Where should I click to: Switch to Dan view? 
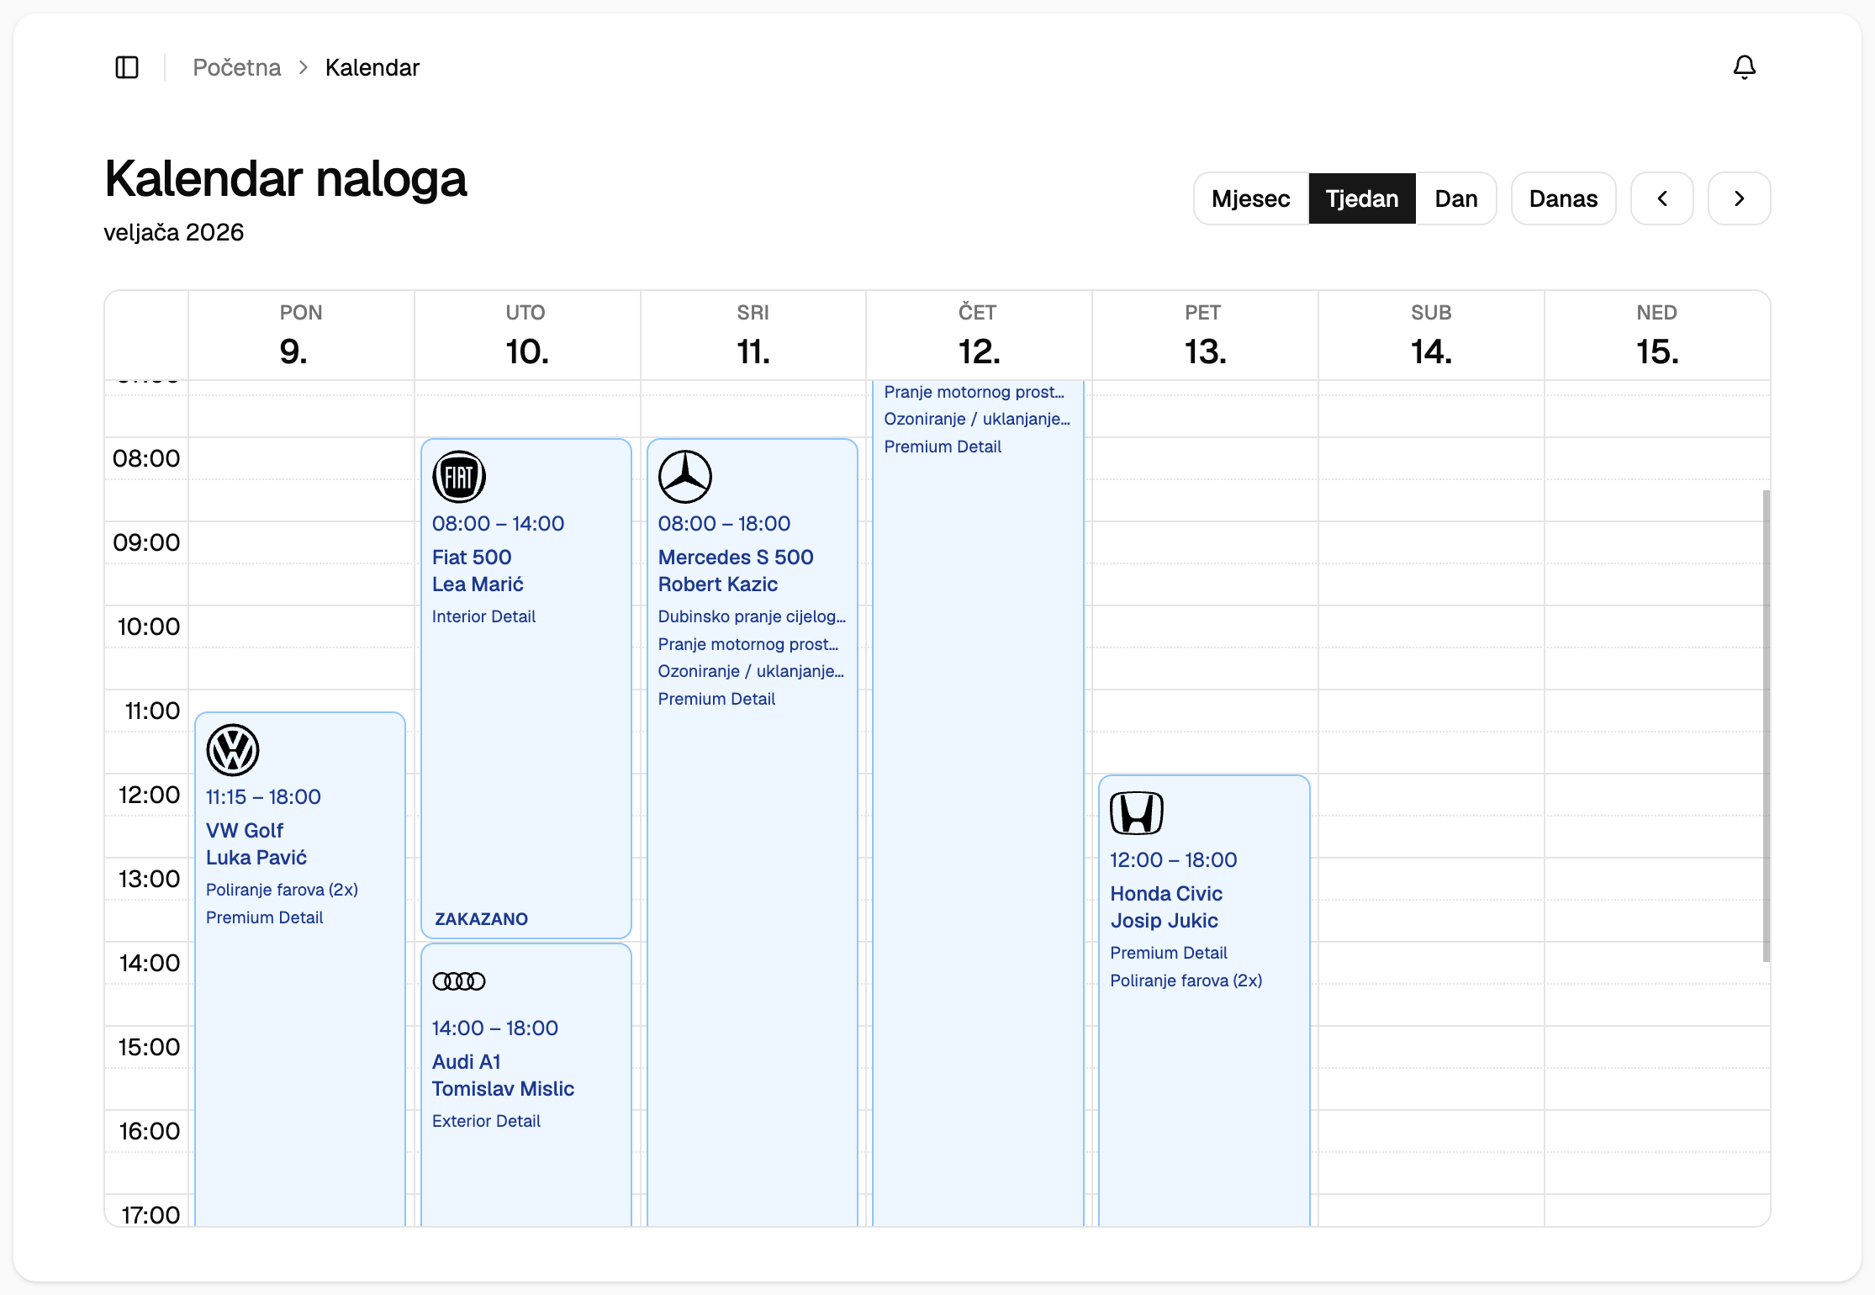pyautogui.click(x=1455, y=198)
